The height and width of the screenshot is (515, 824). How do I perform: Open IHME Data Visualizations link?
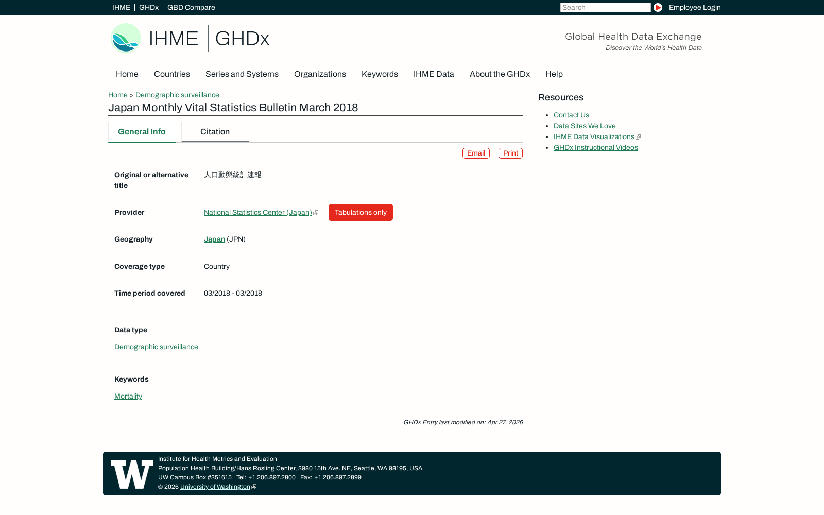tap(594, 137)
